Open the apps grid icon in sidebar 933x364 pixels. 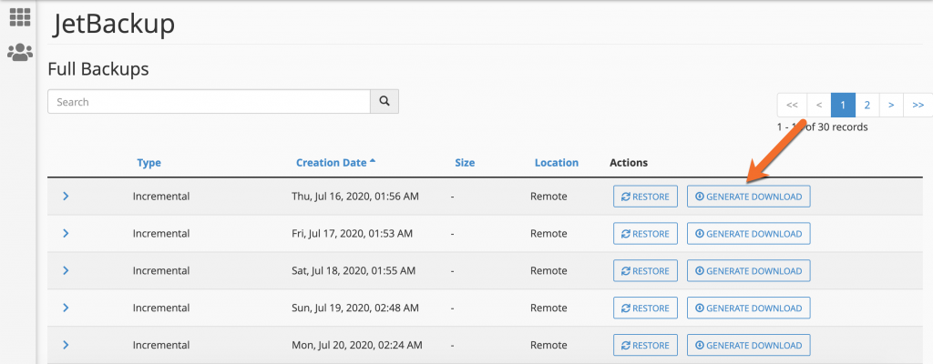click(19, 16)
